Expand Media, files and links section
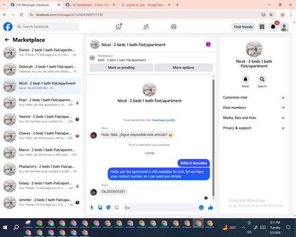This screenshot has width=296, height=237. 254,118
